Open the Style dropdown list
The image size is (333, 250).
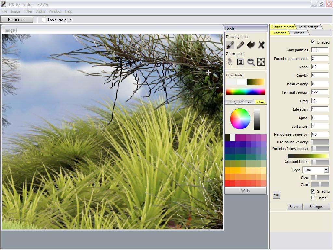pos(326,170)
